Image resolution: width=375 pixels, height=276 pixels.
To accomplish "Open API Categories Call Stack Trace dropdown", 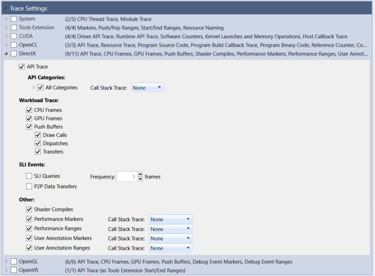I will coord(147,88).
